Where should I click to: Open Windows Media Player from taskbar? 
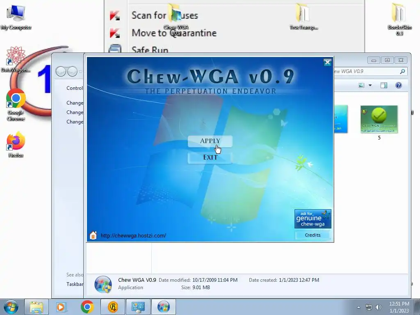pyautogui.click(x=61, y=307)
